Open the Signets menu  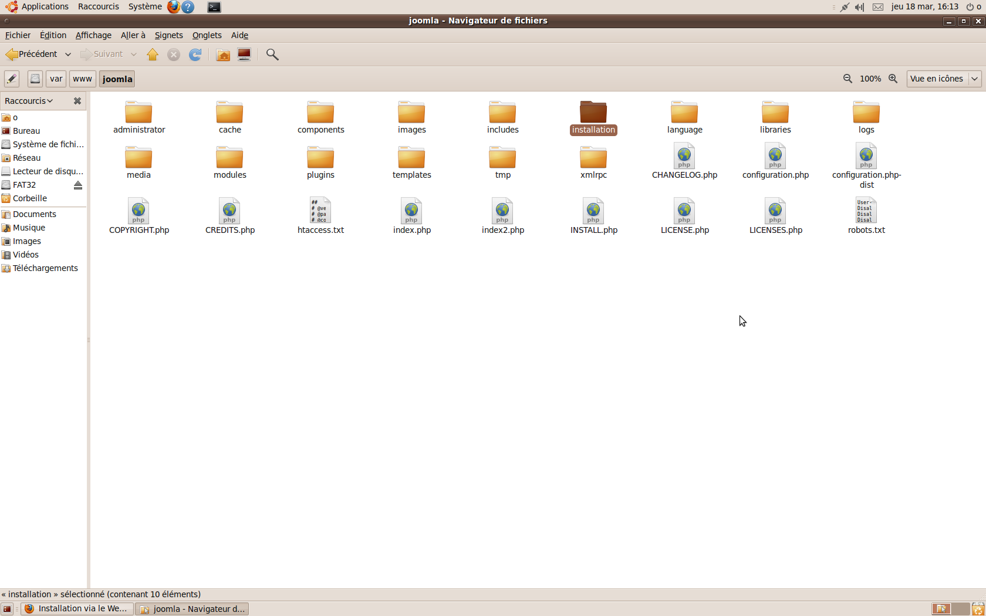(x=168, y=35)
